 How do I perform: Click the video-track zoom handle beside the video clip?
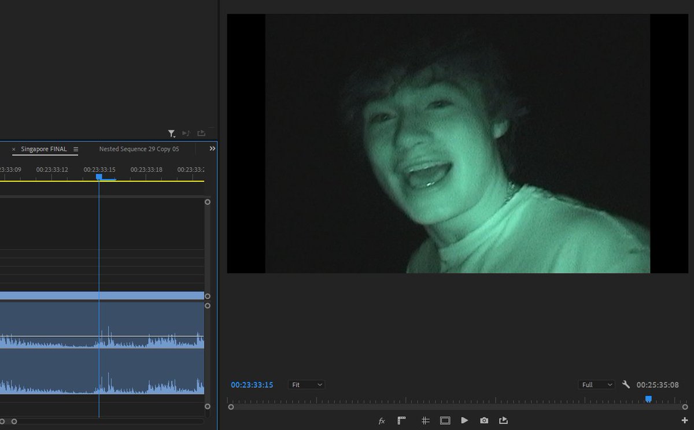(x=208, y=296)
